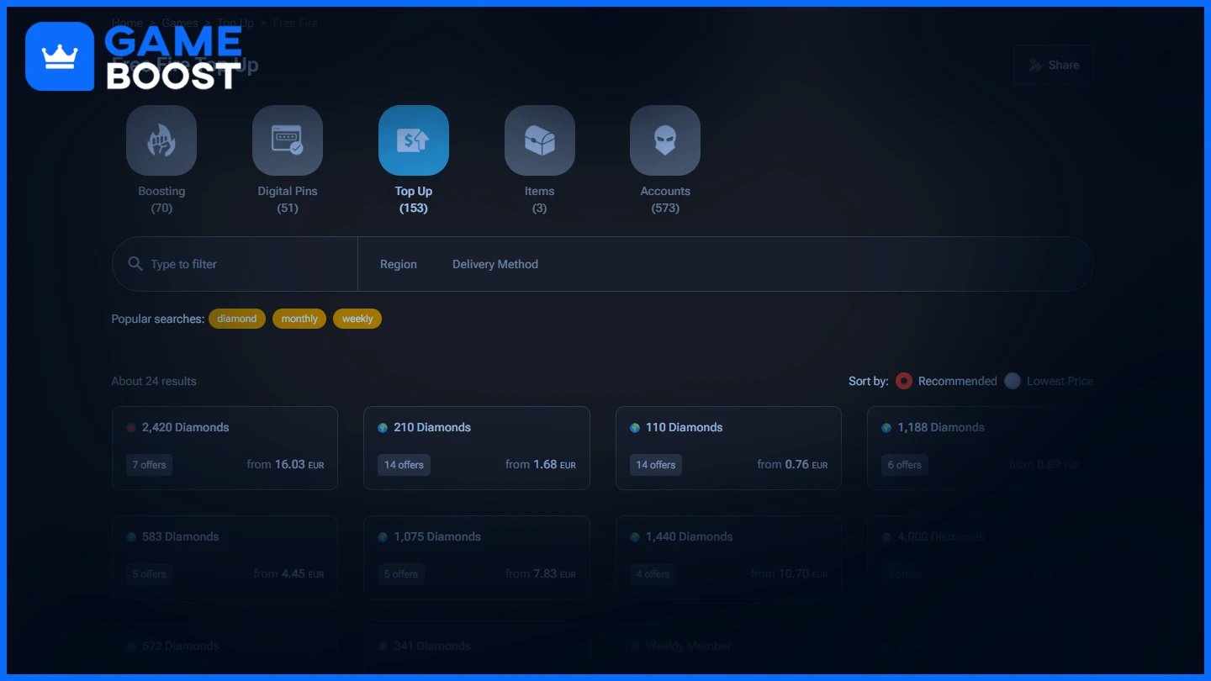Image resolution: width=1211 pixels, height=681 pixels.
Task: Open the Items chest icon
Action: [x=540, y=140]
